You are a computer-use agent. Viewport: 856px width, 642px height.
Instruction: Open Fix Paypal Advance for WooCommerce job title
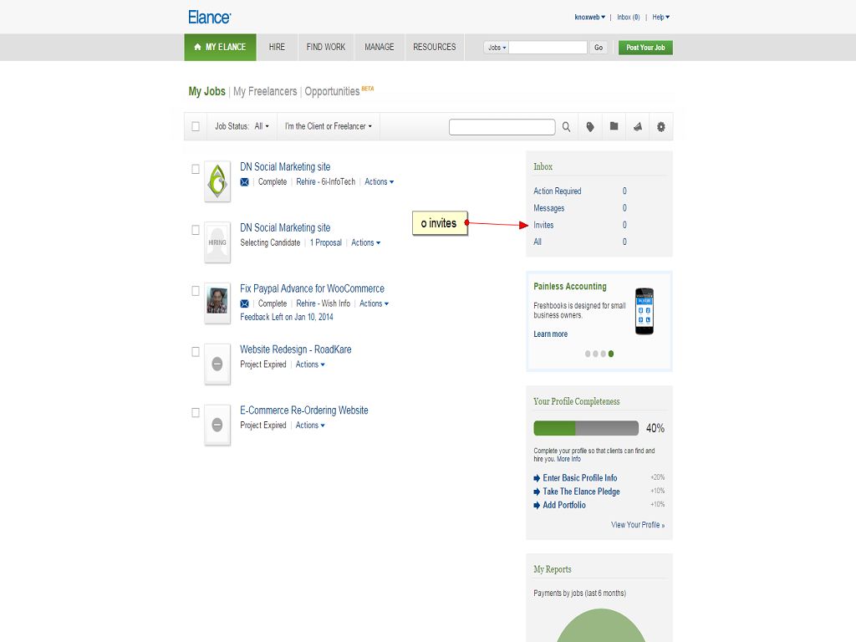313,288
